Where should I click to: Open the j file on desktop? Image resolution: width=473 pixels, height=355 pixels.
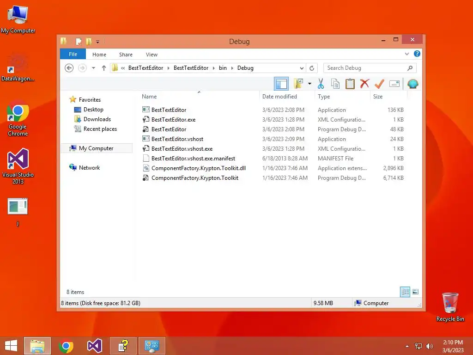point(18,211)
